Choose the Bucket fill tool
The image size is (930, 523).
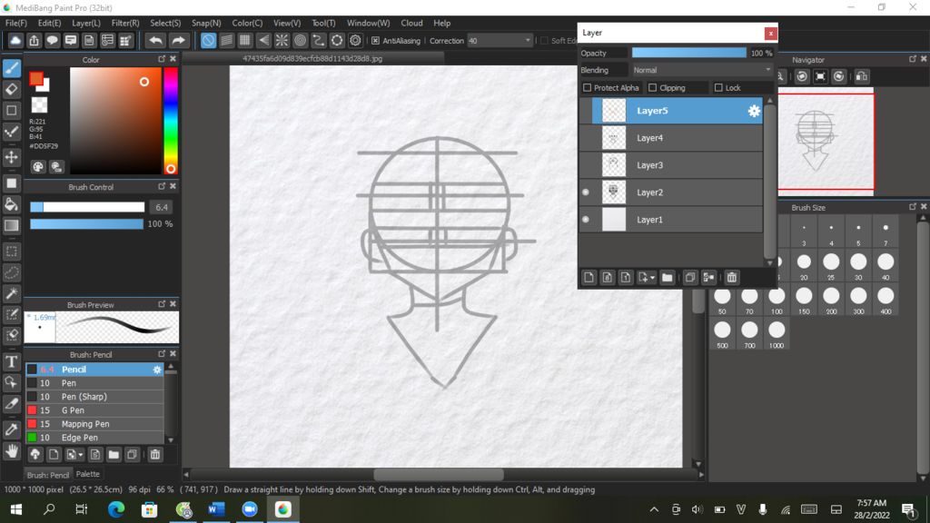pos(12,204)
